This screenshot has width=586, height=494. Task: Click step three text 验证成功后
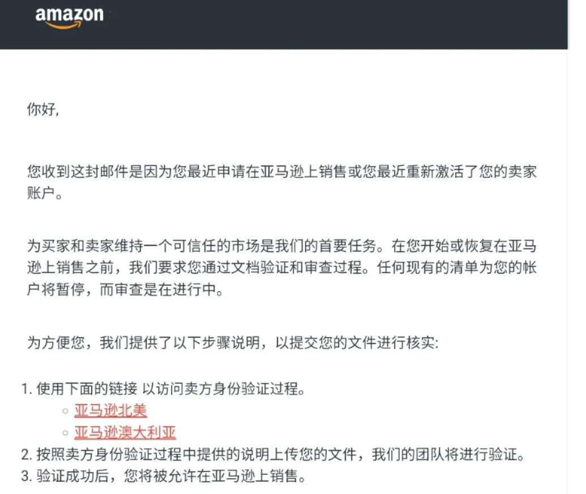171,476
